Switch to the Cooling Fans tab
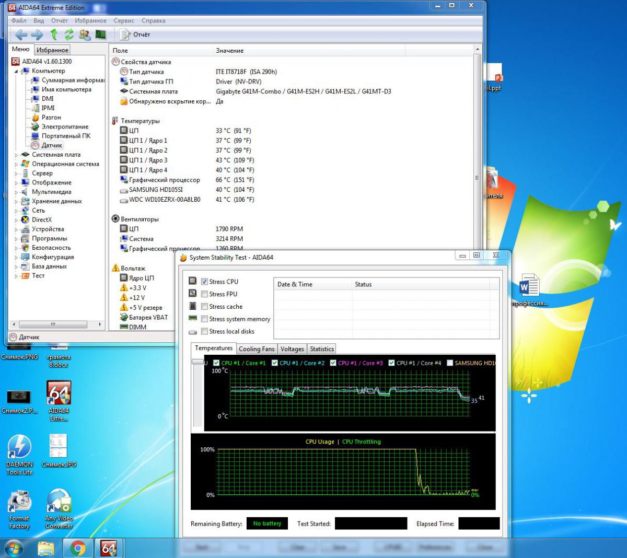 click(256, 349)
